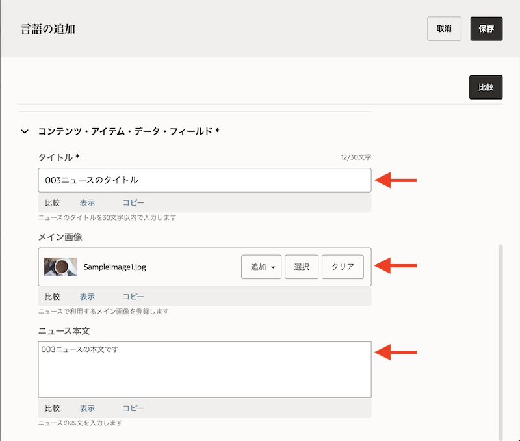
Task: Click コピー under the タイトル field
Action: tap(133, 203)
